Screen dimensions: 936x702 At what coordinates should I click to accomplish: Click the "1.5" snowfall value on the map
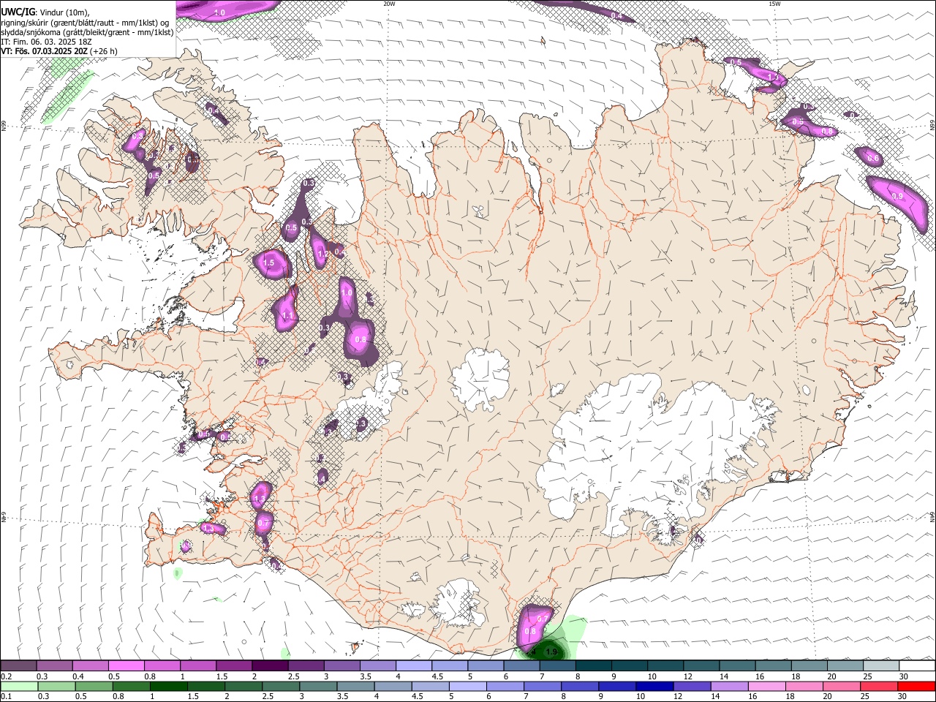[268, 263]
